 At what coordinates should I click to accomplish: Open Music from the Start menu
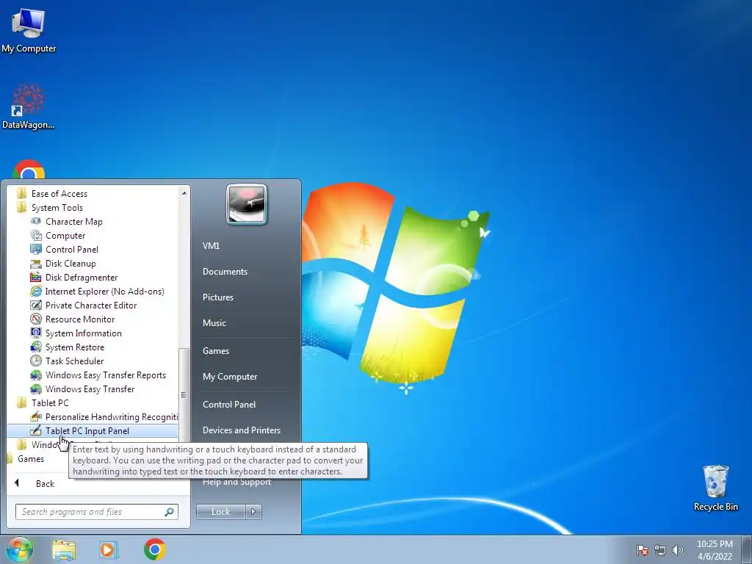click(214, 323)
